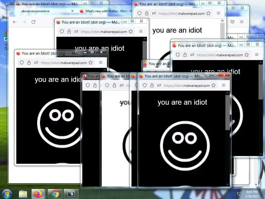Click idiot.malwarepad.com URL in leftmost popup
Image resolution: width=265 pixels, height=199 pixels.
64,63
